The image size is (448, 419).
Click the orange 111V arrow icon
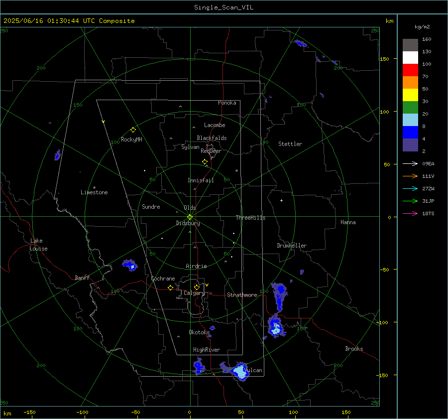(x=410, y=176)
